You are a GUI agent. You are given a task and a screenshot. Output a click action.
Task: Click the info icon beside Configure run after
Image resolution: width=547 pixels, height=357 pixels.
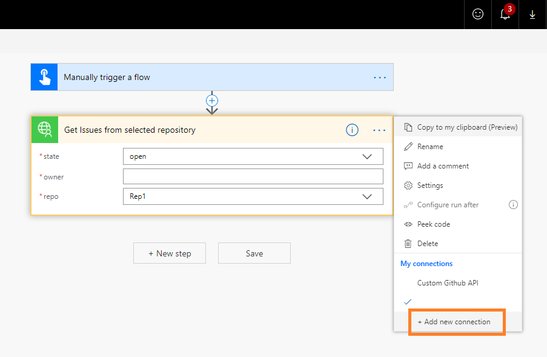click(513, 204)
